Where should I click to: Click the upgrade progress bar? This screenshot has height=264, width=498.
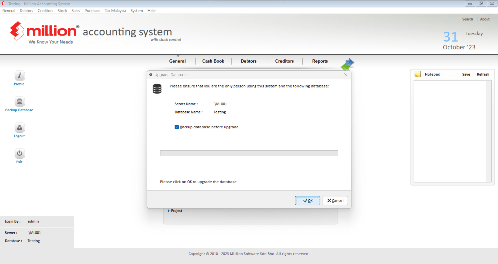click(249, 153)
